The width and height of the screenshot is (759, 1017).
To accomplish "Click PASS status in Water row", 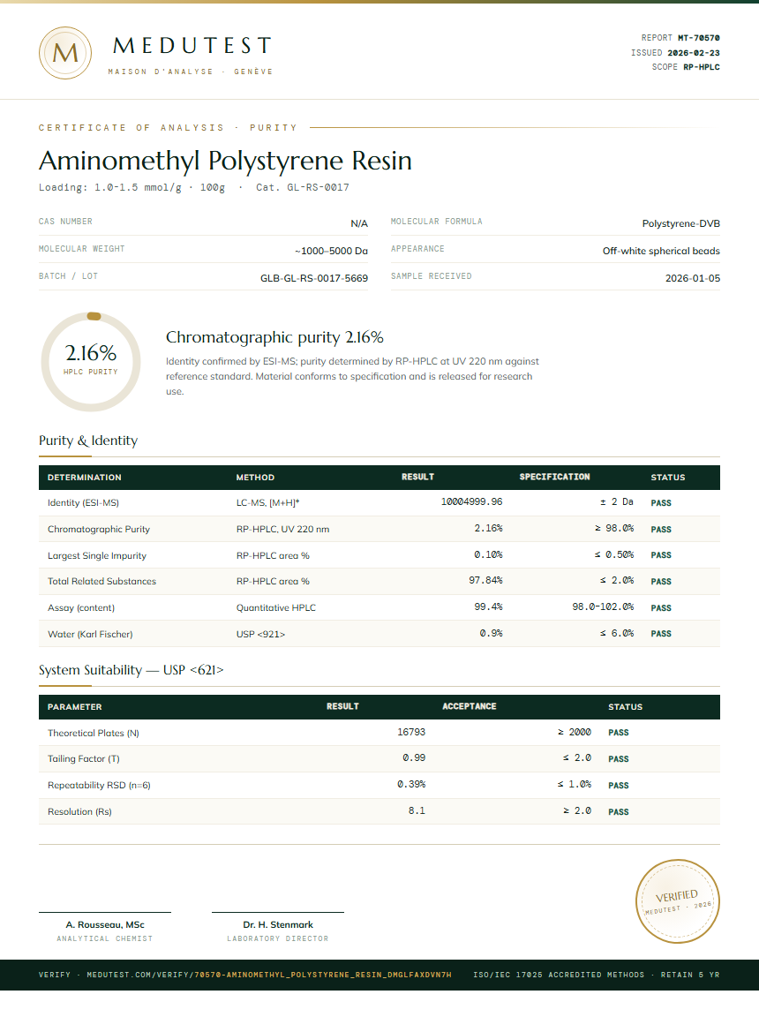I will 661,634.
